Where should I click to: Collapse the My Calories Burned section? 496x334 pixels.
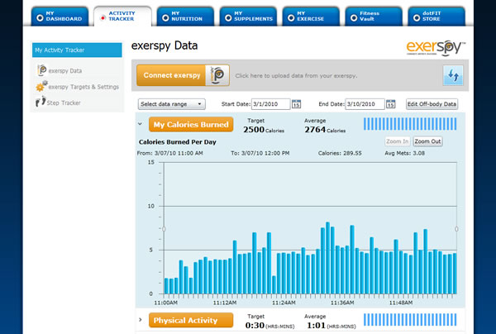(141, 125)
